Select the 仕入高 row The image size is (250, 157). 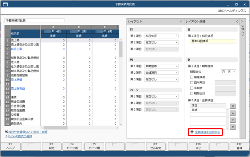[x=62, y=62]
